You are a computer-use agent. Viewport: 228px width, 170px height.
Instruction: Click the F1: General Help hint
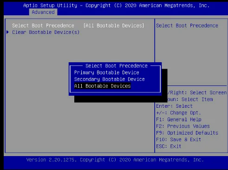coord(179,119)
